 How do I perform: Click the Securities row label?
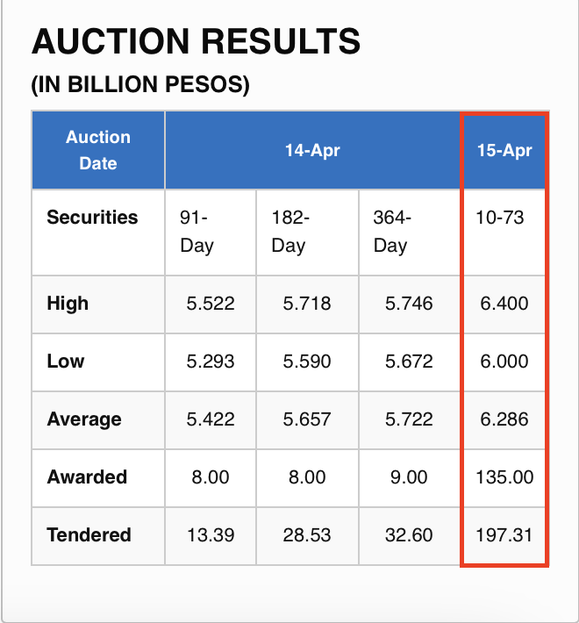(92, 218)
